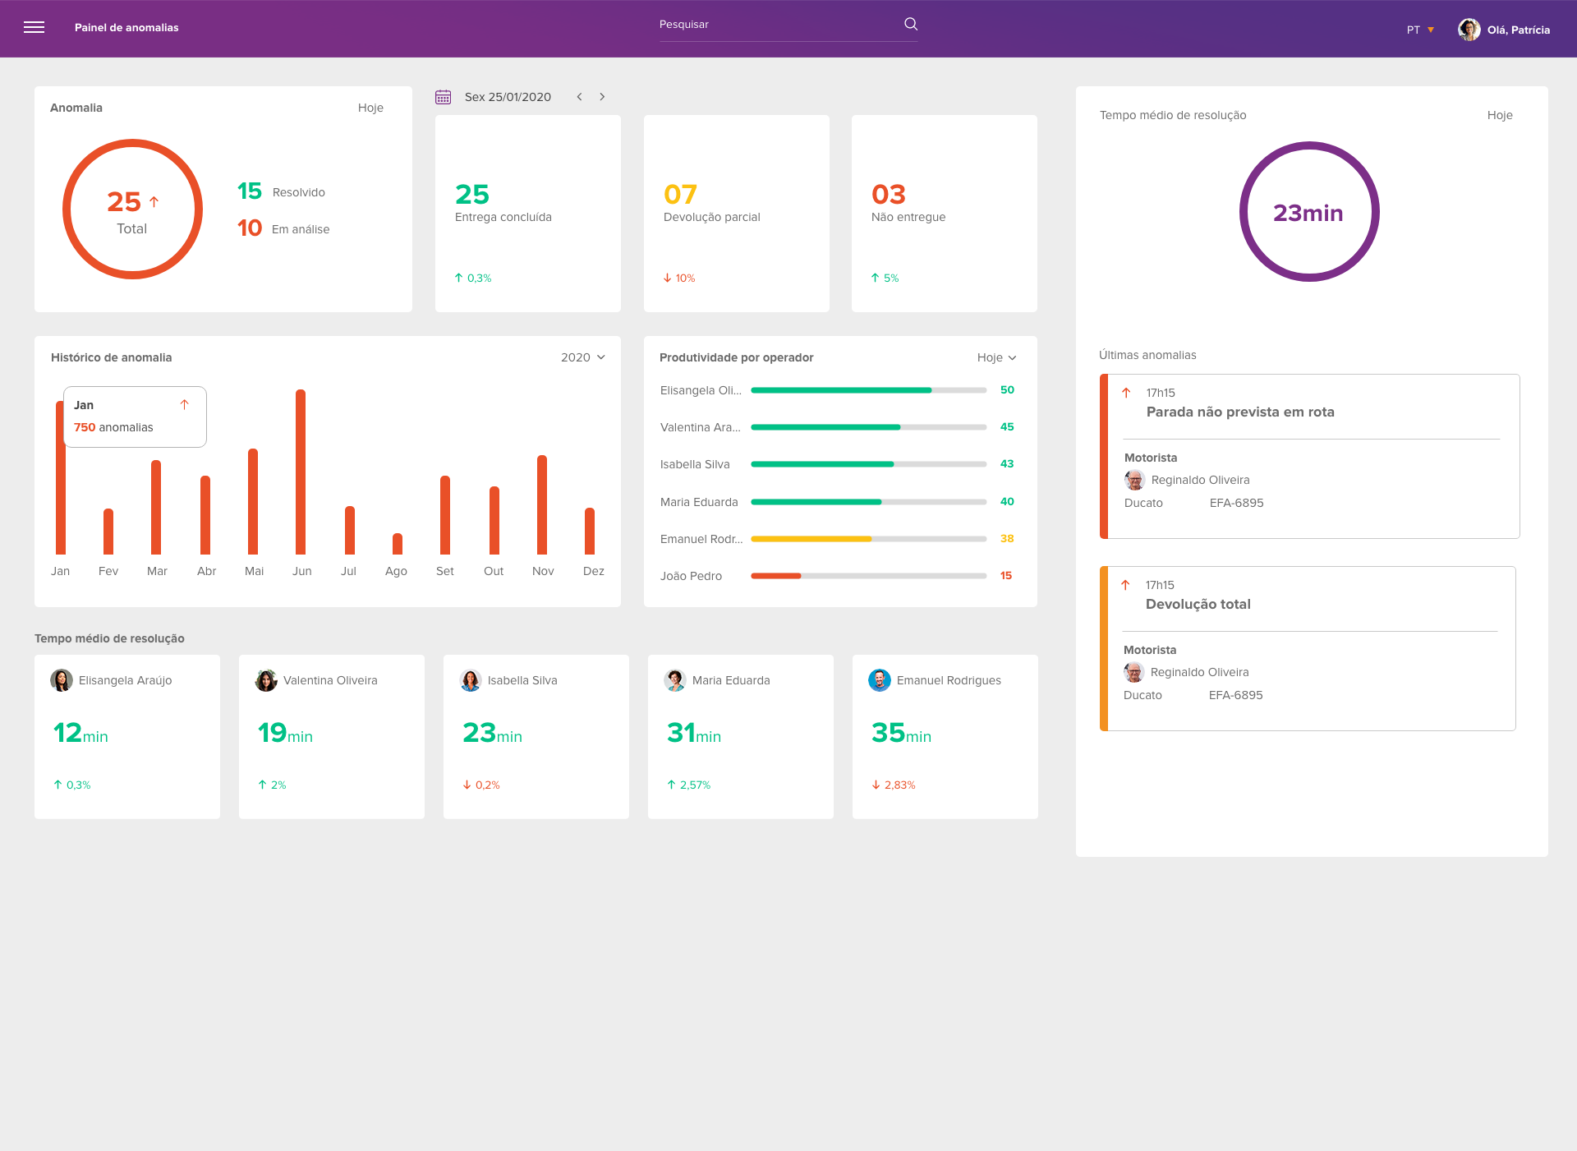
Task: Click the search magnifier icon
Action: [910, 24]
